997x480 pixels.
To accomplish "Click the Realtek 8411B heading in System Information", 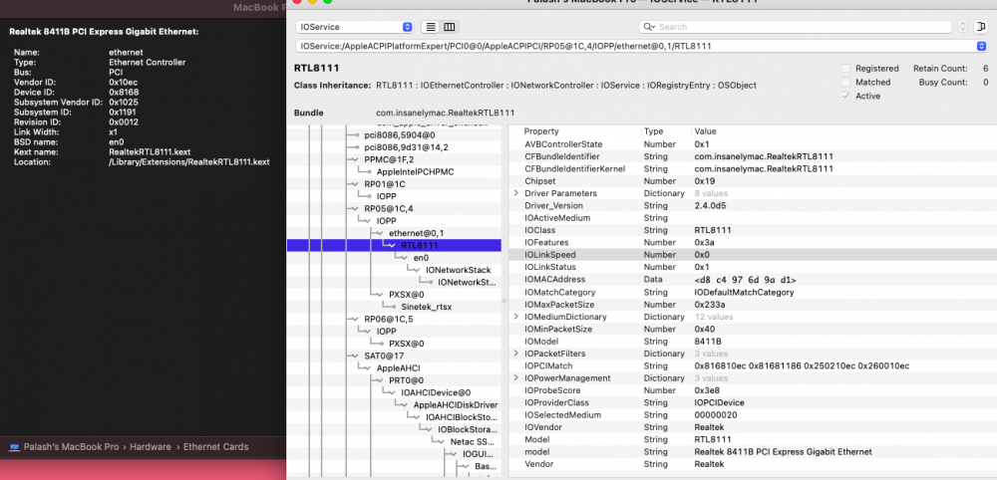I will tap(104, 31).
